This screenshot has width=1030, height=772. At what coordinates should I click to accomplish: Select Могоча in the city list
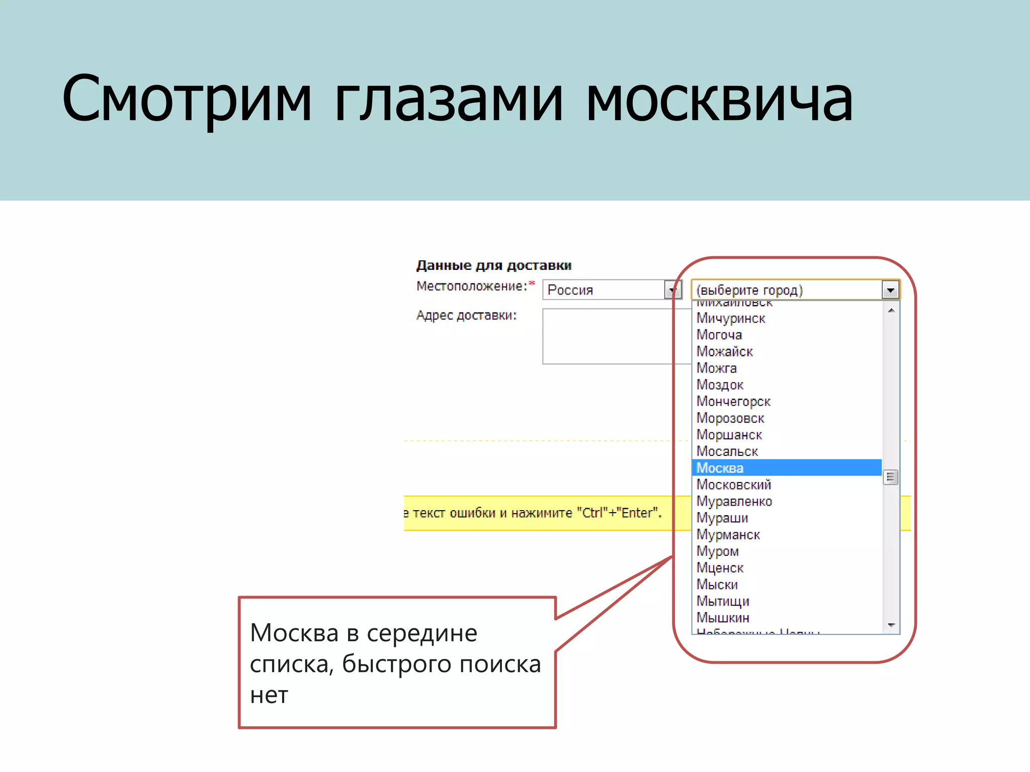[787, 335]
